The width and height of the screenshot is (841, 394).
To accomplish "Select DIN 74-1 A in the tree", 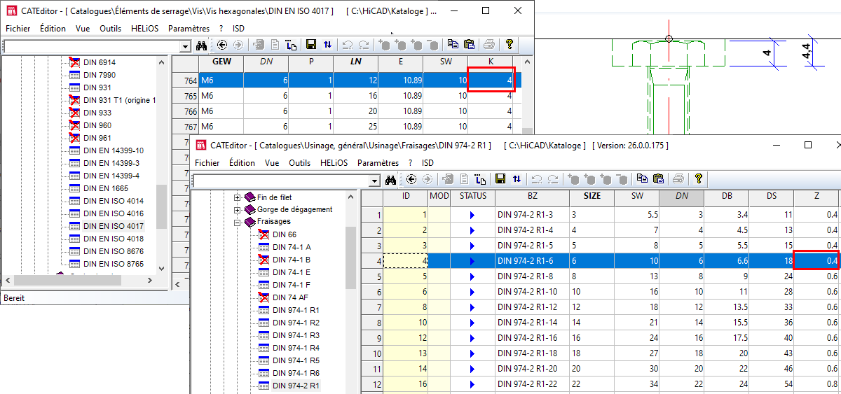I will [x=291, y=247].
